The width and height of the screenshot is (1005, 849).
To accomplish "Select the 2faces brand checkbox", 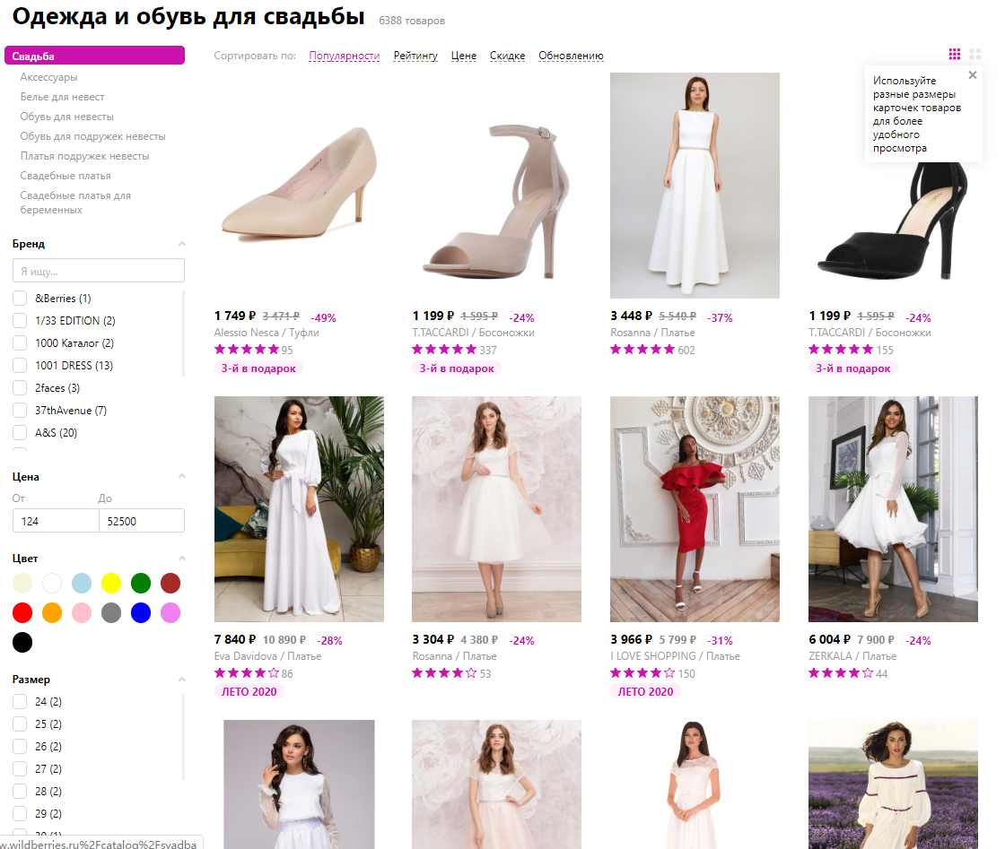I will (20, 388).
